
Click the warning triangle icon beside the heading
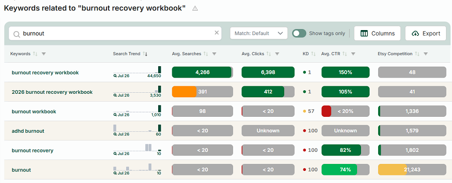click(195, 9)
